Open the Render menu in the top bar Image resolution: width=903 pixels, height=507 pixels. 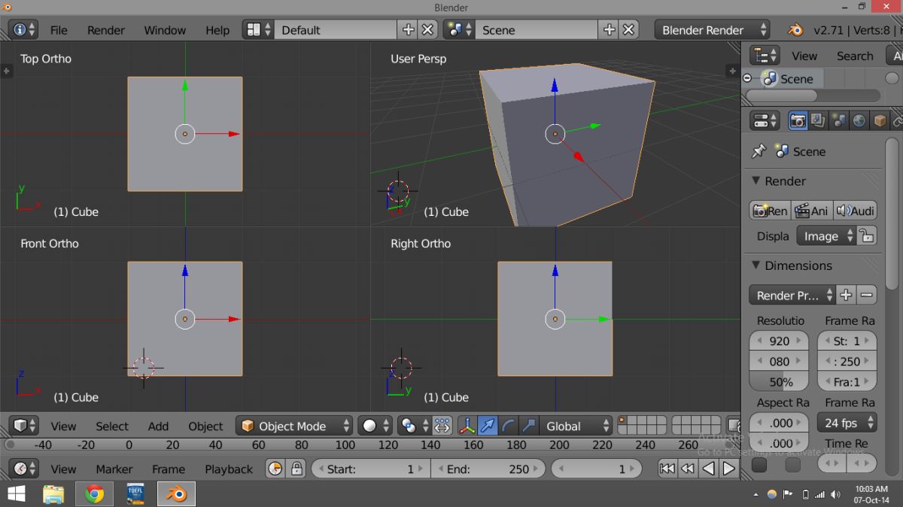[106, 30]
